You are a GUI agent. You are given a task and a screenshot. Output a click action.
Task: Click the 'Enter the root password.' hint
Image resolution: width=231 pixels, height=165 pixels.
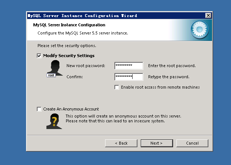click(172, 66)
